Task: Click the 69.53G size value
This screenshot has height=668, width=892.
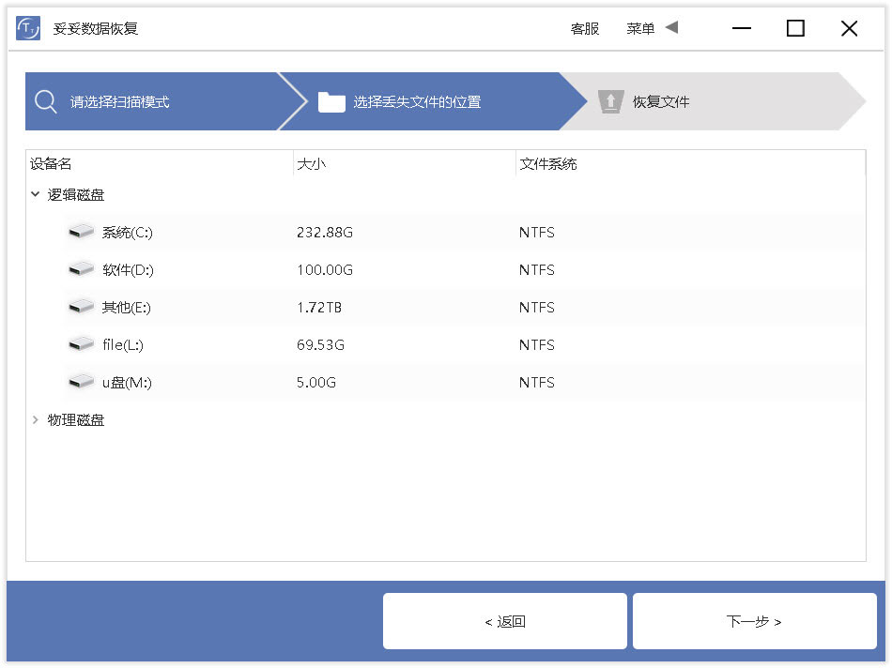Action: tap(320, 344)
